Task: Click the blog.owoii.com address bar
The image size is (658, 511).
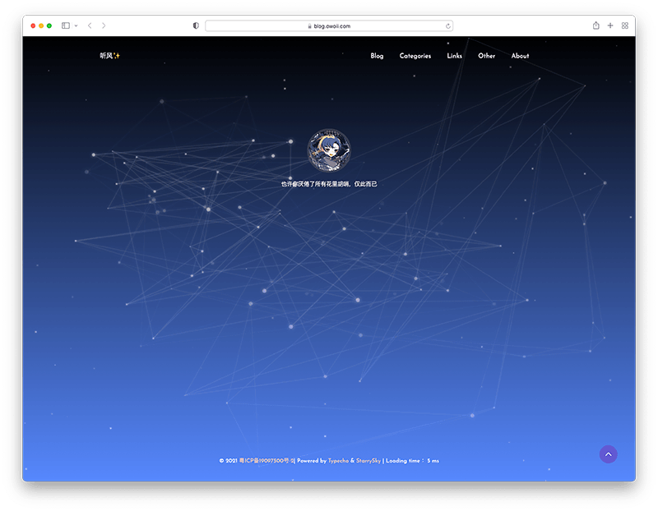Action: 329,25
